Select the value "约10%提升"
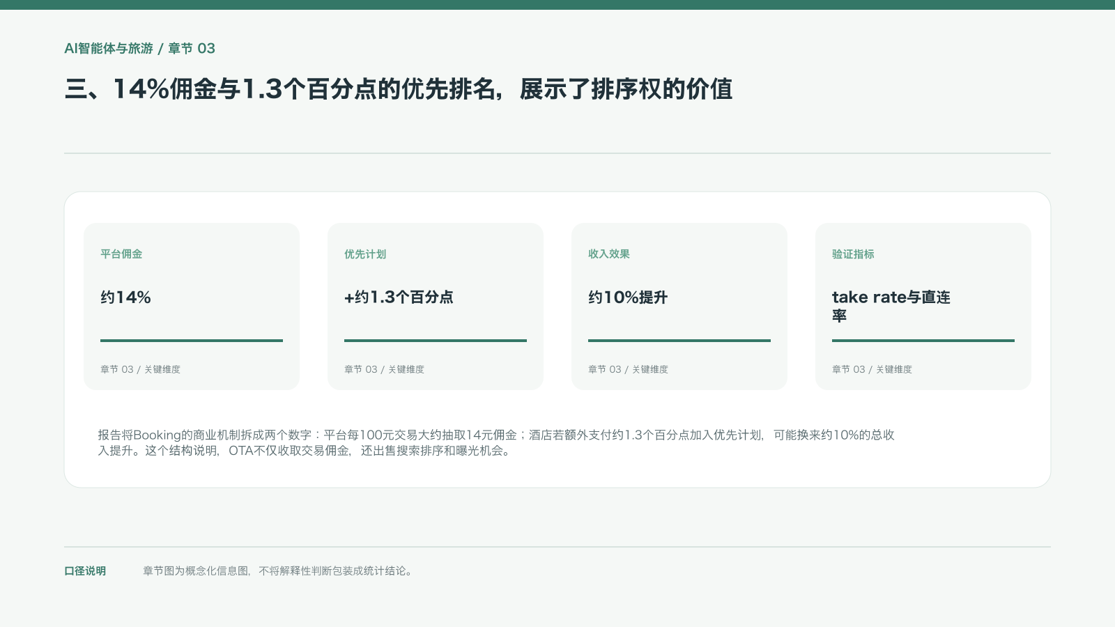The height and width of the screenshot is (627, 1115). [x=628, y=297]
